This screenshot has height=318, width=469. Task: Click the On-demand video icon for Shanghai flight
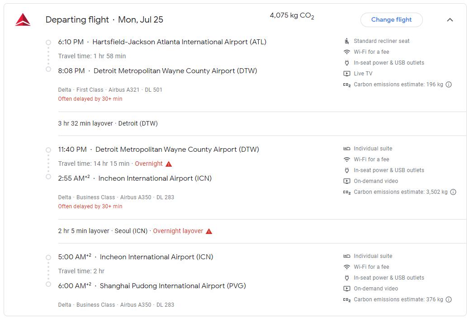click(x=347, y=289)
